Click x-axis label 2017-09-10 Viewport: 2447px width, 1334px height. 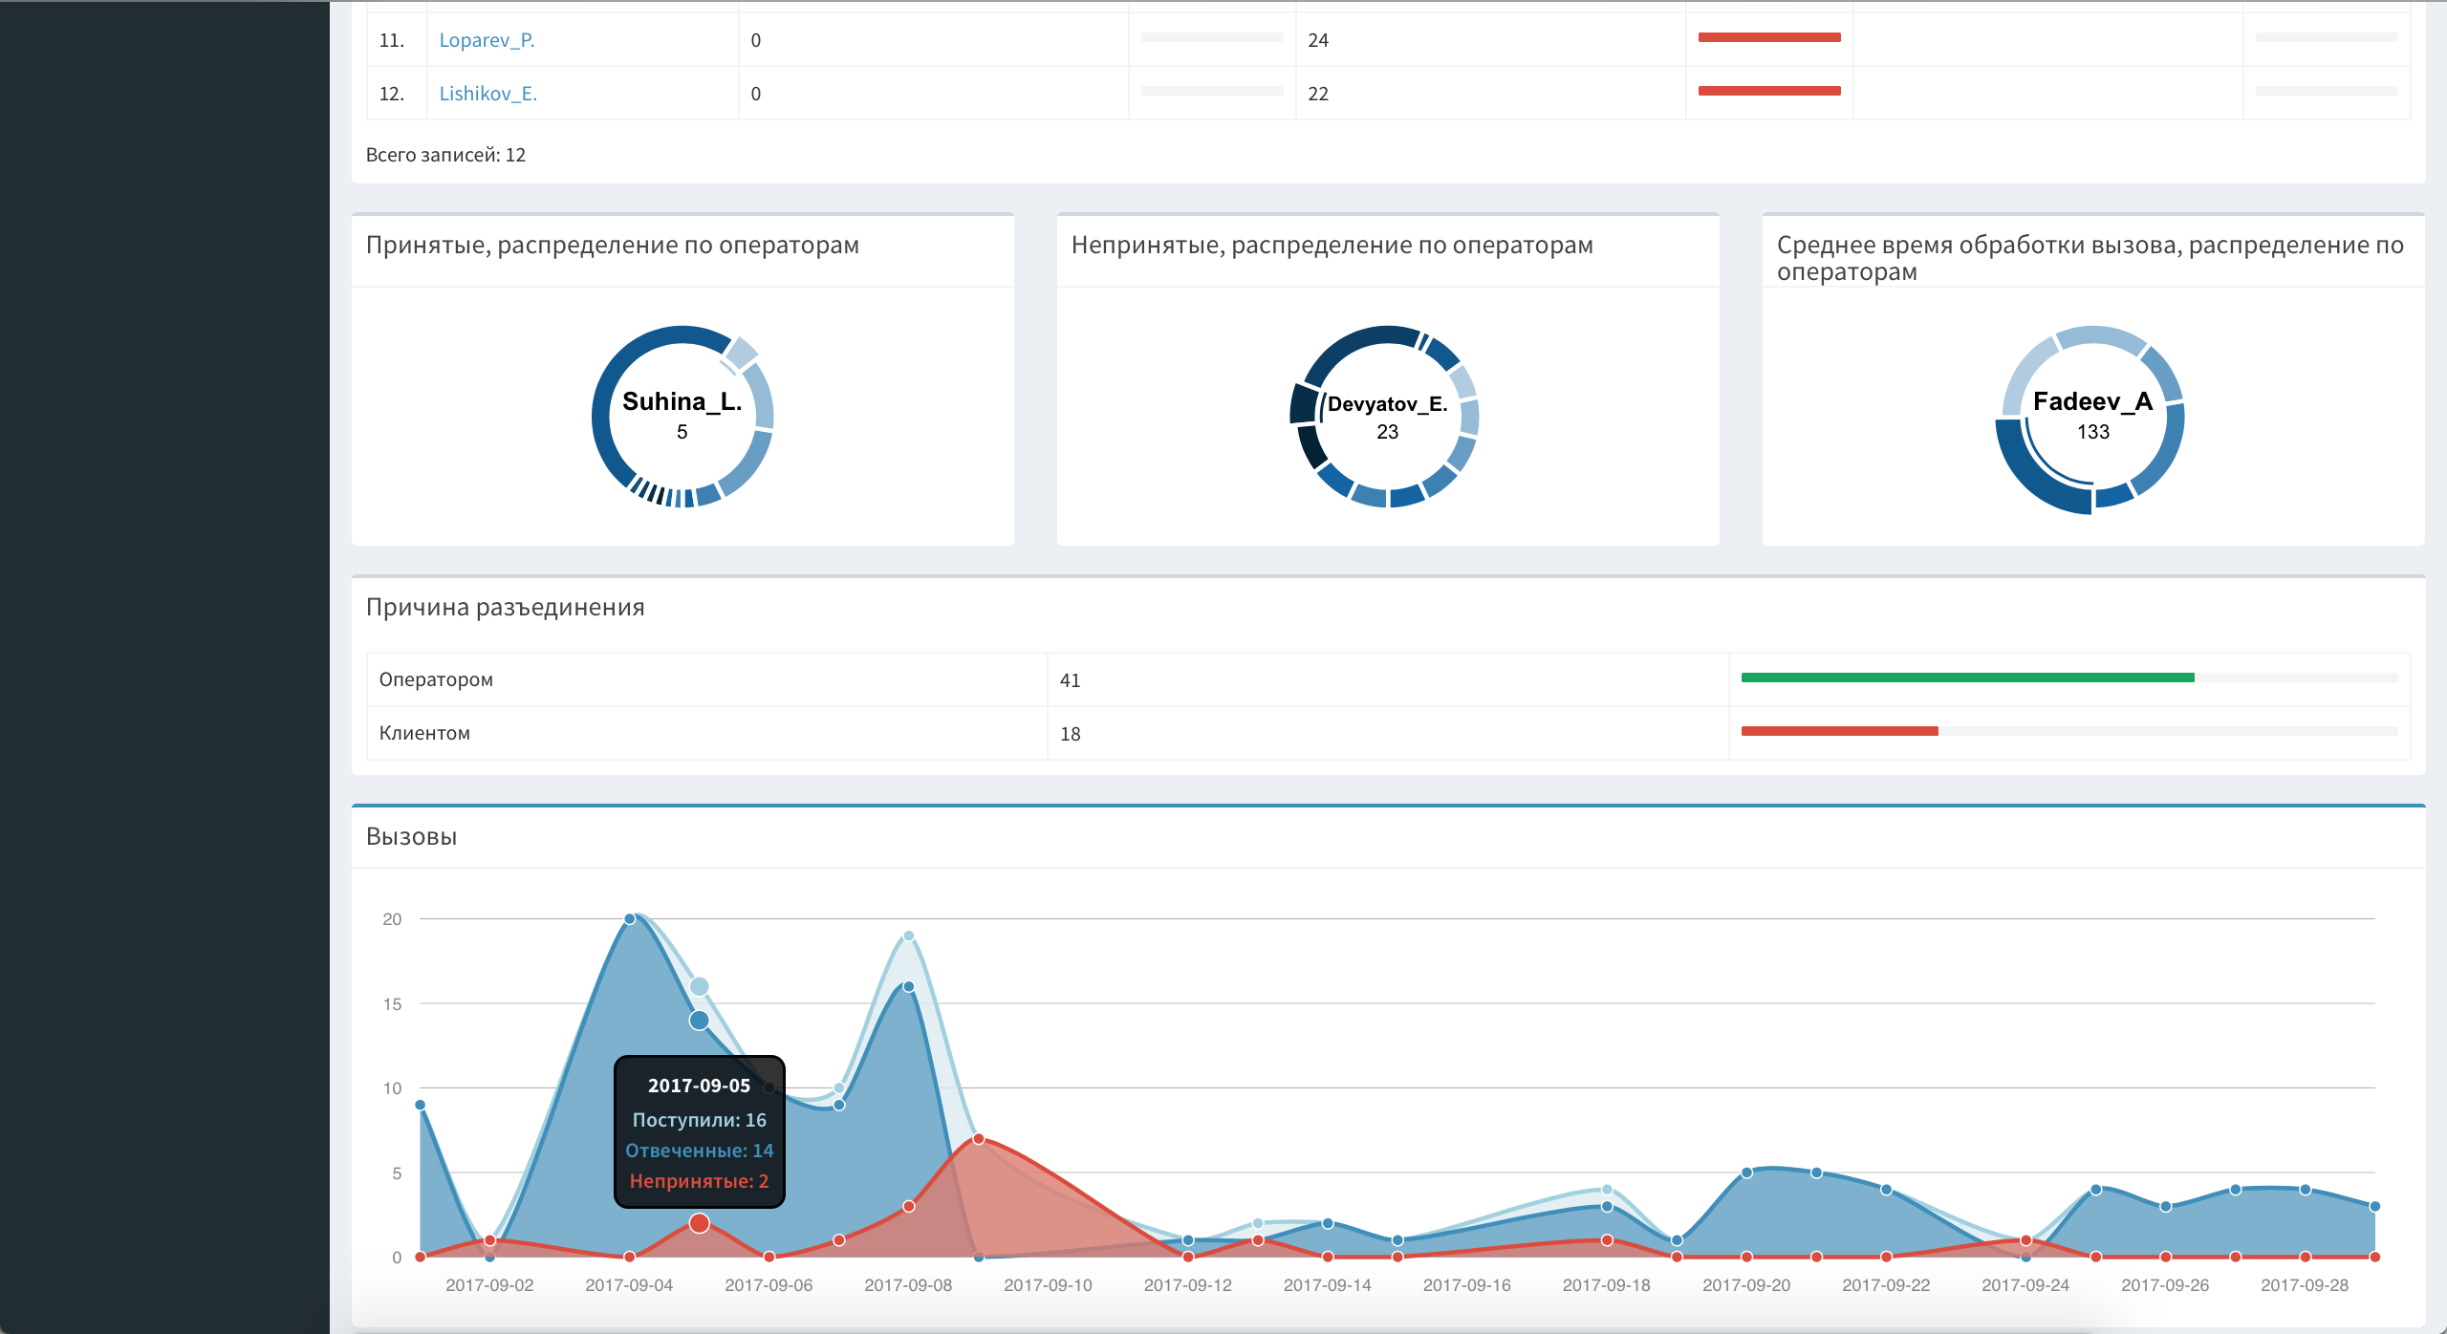coord(1048,1285)
